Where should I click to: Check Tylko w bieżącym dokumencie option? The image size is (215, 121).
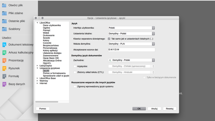click(144, 78)
